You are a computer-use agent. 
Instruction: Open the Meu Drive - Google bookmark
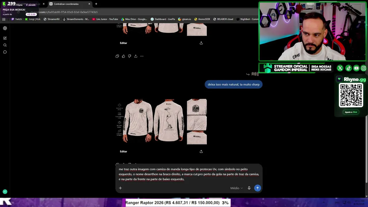point(134,19)
